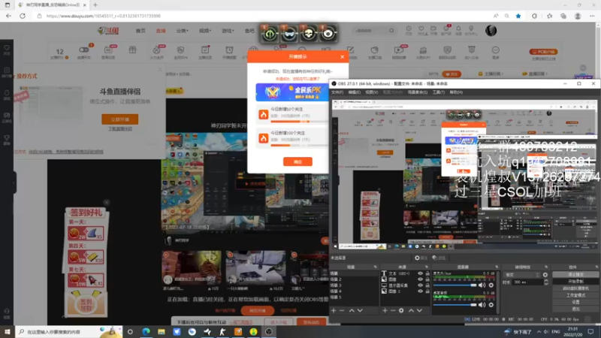
Task: Click the Douyu search magnifier icon
Action: [391, 31]
